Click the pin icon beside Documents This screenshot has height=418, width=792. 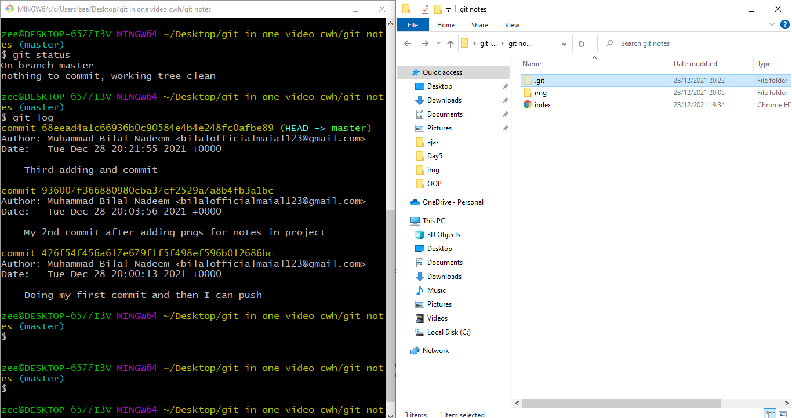505,114
